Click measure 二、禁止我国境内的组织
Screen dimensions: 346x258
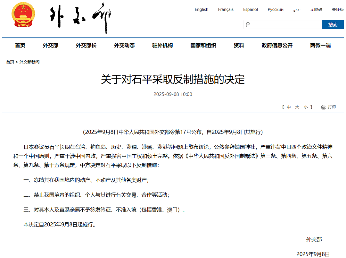pyautogui.click(x=96, y=195)
